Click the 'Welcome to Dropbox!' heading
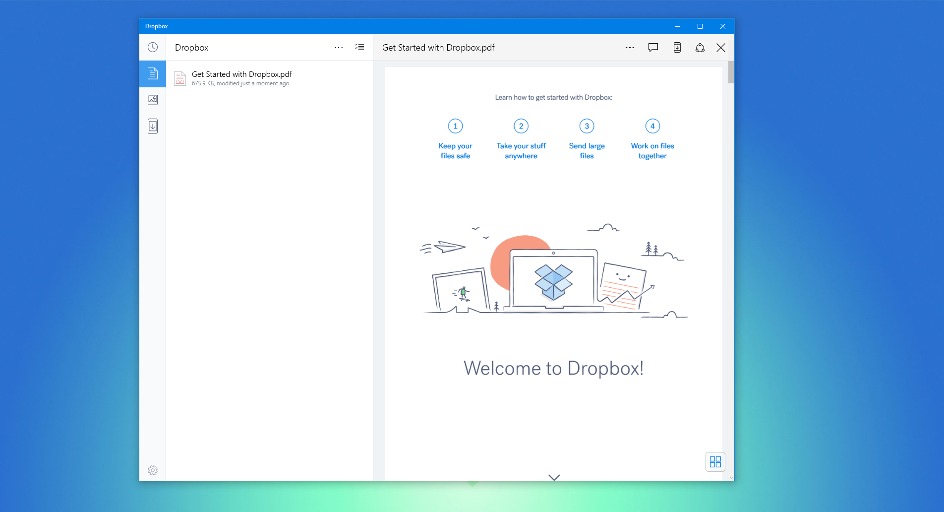The height and width of the screenshot is (512, 944). coord(554,368)
